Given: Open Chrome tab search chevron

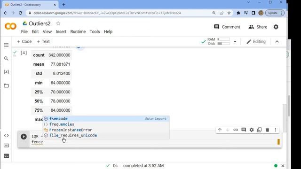Looking at the screenshot, I should 249,2.
